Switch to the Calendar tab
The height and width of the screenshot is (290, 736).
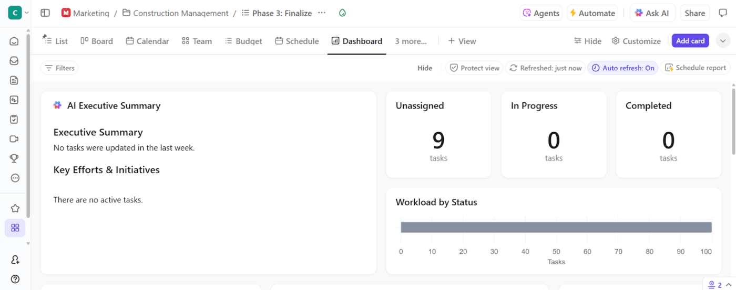point(147,41)
